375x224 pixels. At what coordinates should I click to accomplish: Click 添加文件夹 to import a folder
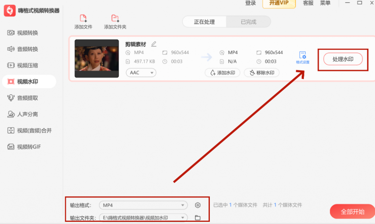click(x=115, y=21)
